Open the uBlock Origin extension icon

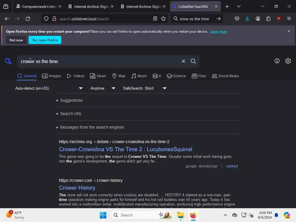tap(279, 18)
